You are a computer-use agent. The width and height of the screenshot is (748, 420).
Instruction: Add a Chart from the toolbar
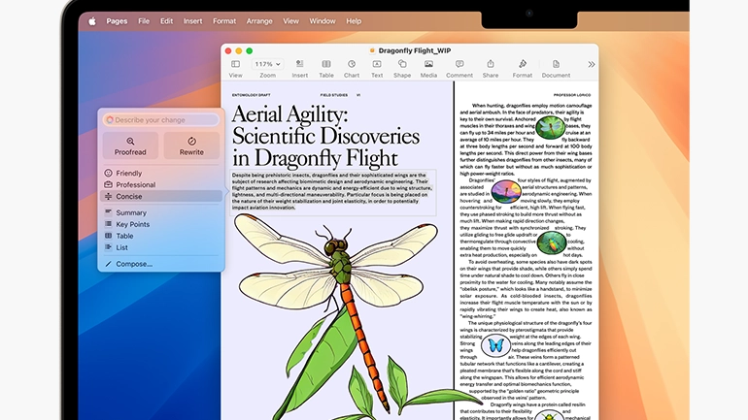[x=352, y=69]
